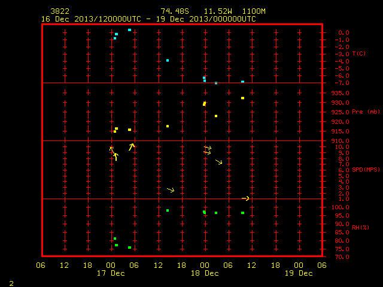Click the station ID 3822 in header
383x287 pixels.
pyautogui.click(x=60, y=11)
